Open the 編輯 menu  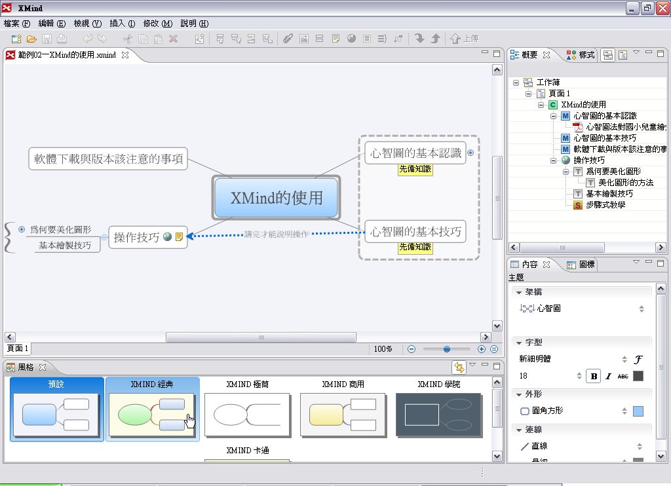pos(52,24)
